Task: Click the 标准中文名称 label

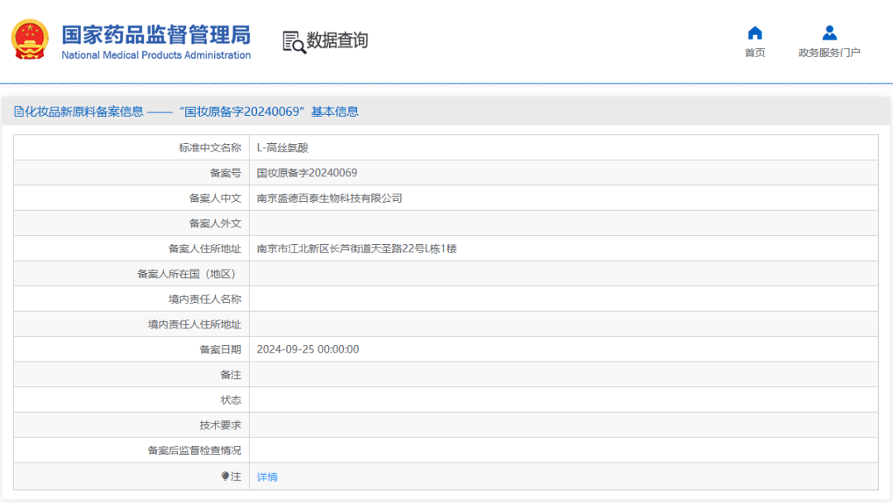Action: (x=209, y=147)
